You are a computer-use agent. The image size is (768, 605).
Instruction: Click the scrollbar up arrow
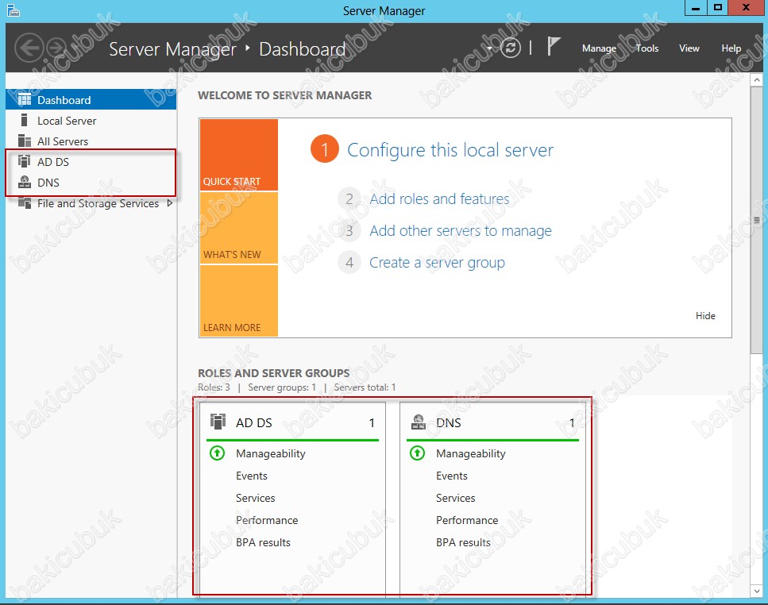tap(757, 79)
